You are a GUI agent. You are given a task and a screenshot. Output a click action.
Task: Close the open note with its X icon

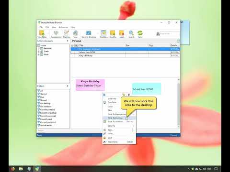(129, 95)
